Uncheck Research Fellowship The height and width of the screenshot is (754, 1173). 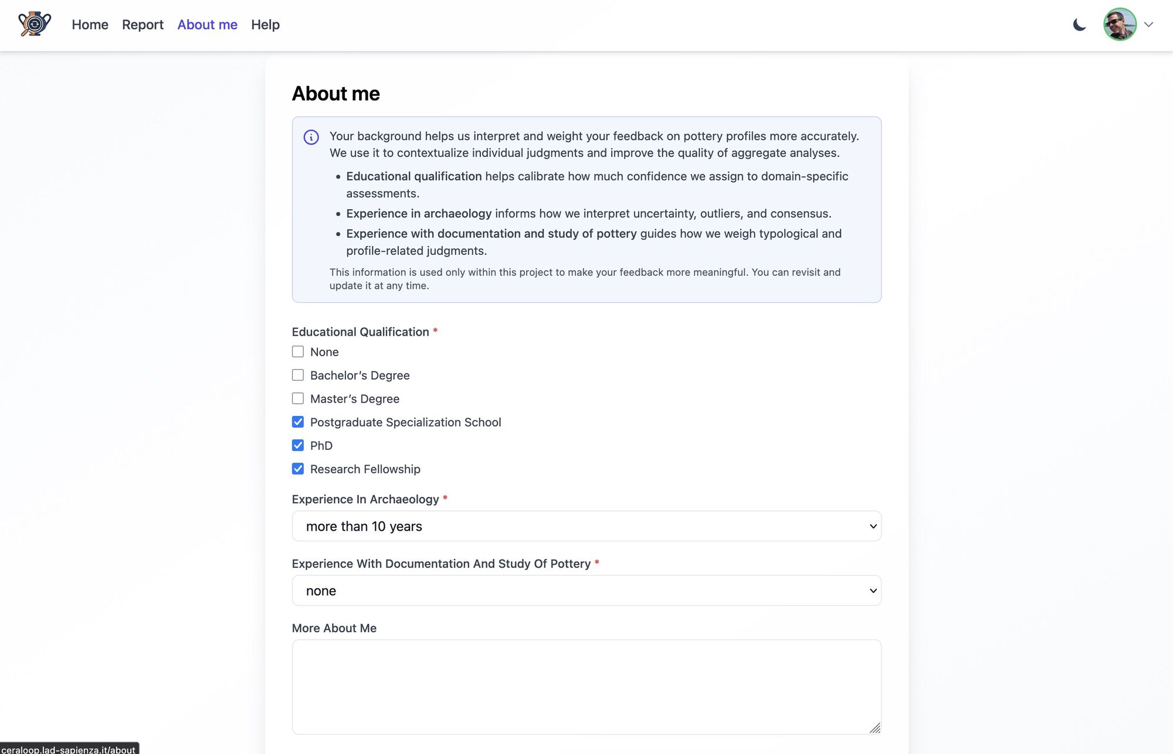pos(298,469)
